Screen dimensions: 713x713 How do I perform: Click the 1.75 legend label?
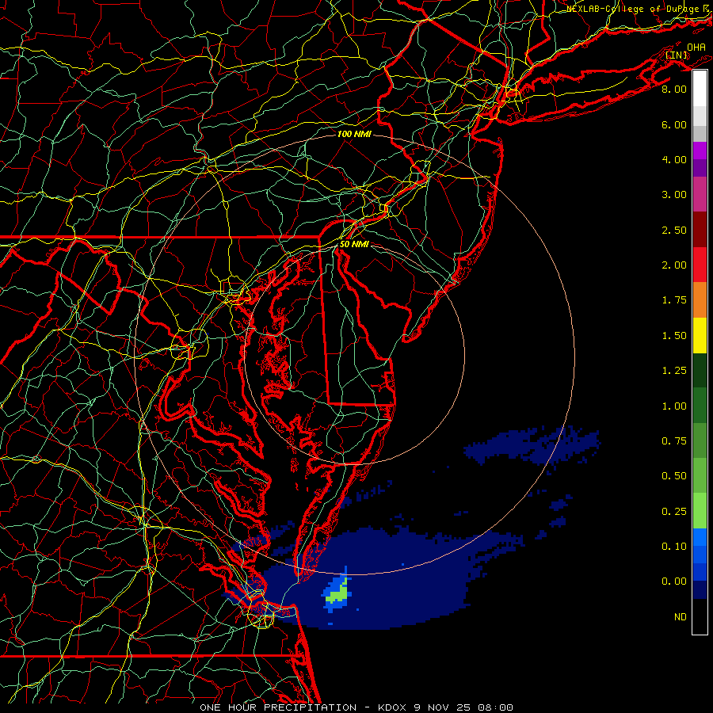click(674, 300)
